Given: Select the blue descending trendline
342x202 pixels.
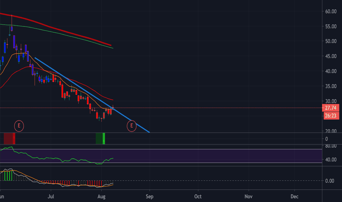Looking at the screenshot, I should 92,94.
